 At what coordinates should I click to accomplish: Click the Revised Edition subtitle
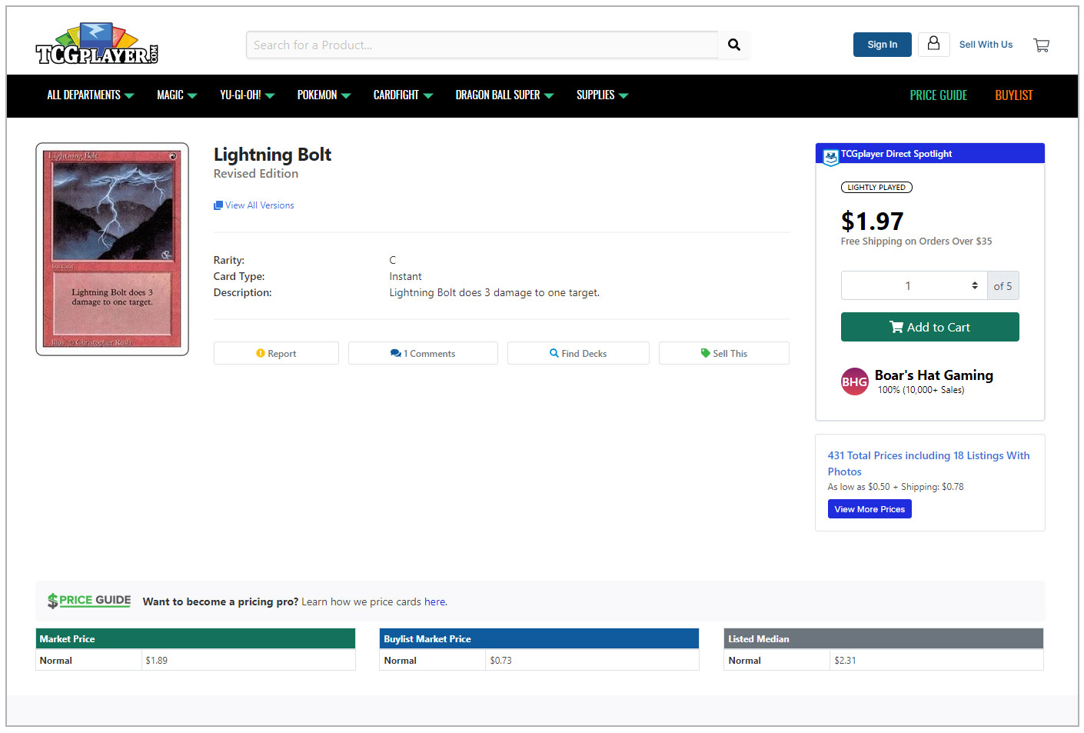coord(255,174)
